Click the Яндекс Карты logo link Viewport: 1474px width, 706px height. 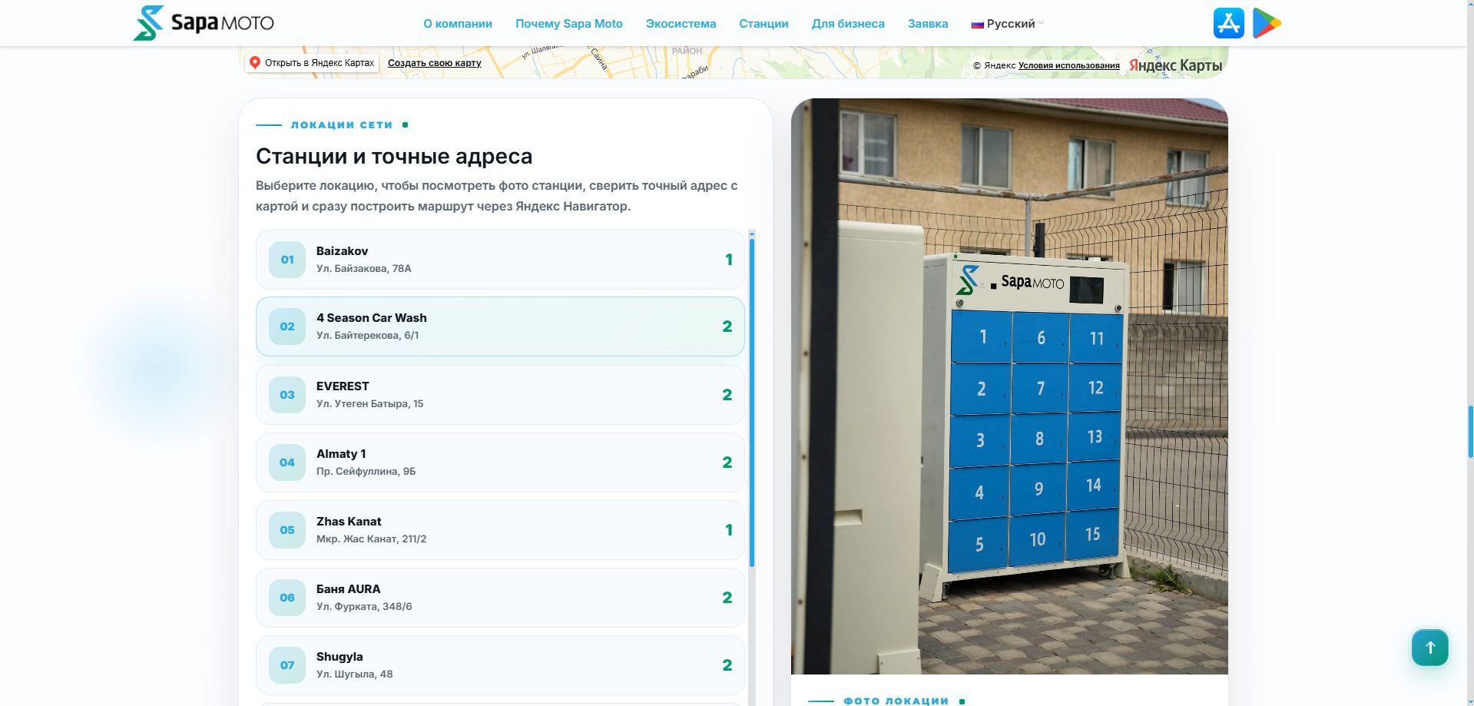(1175, 65)
